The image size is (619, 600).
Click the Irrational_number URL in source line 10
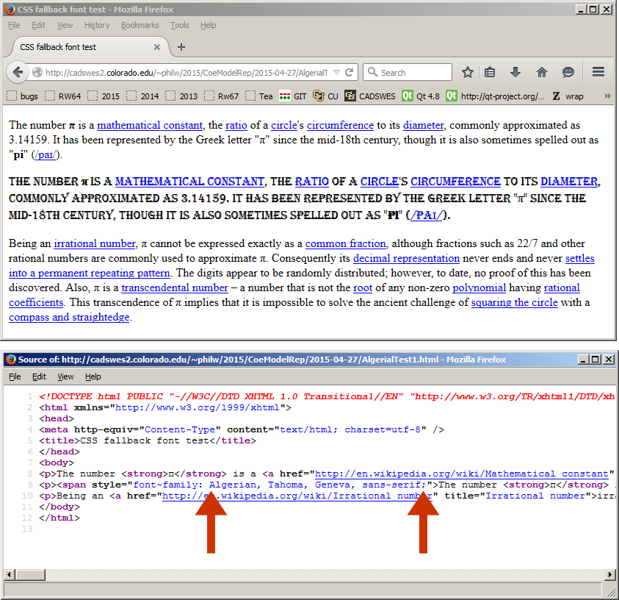click(297, 496)
